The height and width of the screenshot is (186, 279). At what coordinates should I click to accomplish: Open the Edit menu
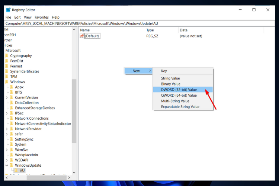pos(17,17)
